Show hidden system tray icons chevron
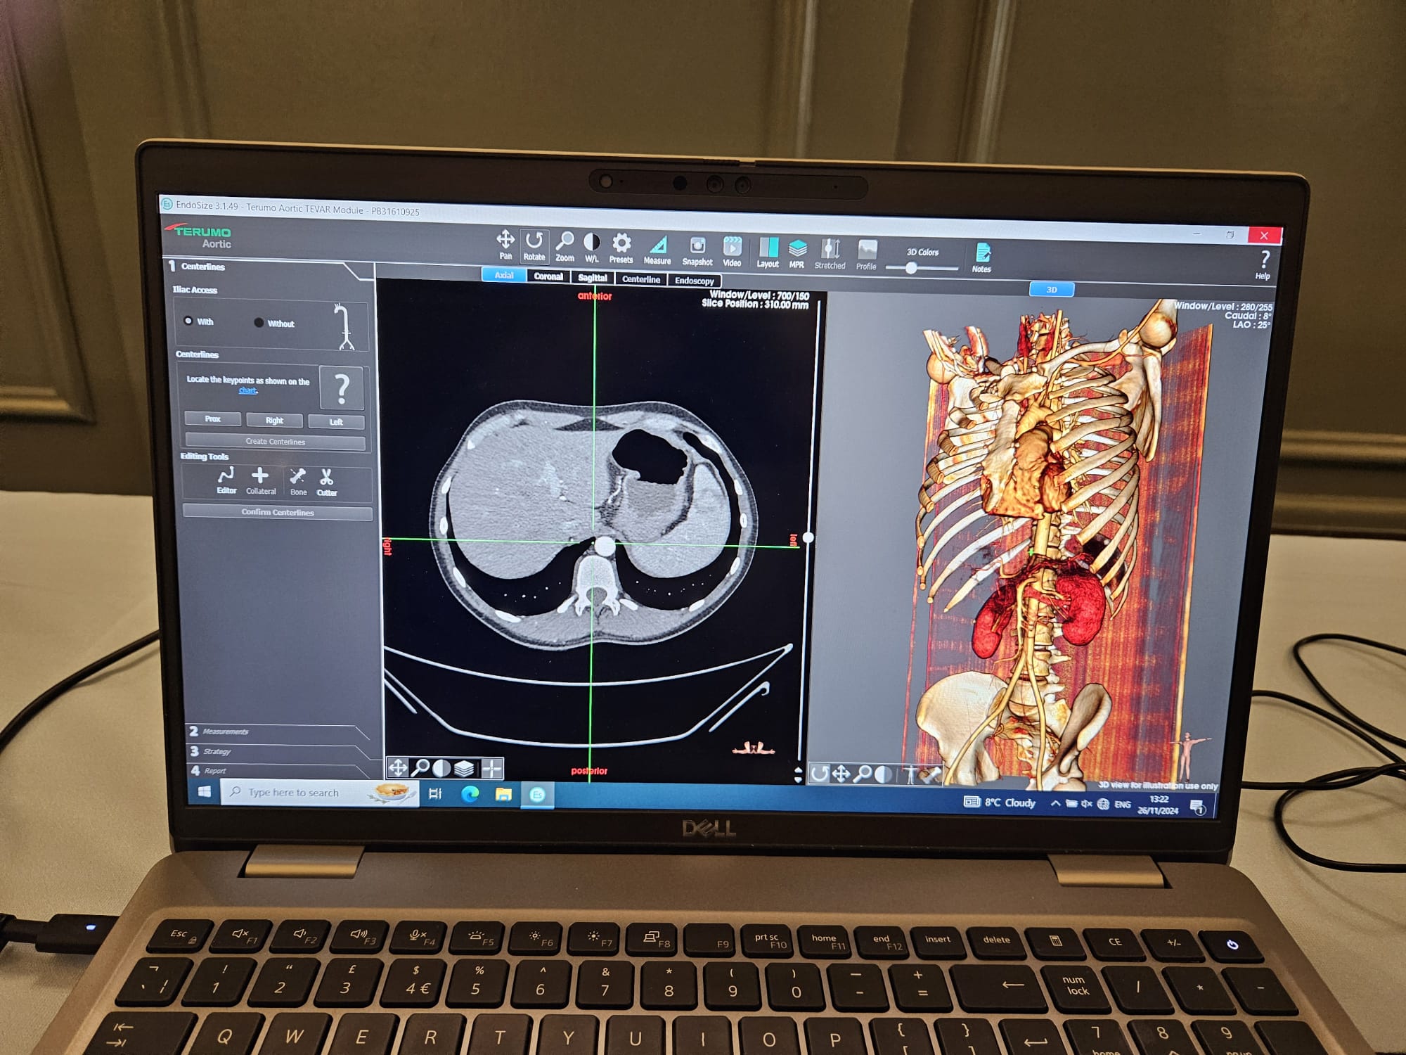 [1055, 804]
